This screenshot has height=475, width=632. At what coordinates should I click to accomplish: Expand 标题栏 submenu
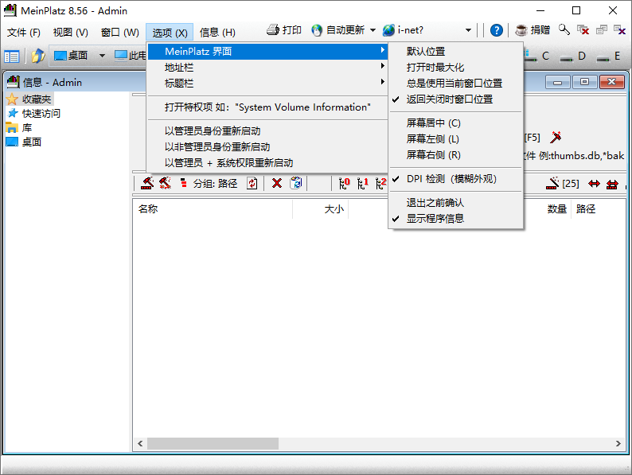coord(267,84)
